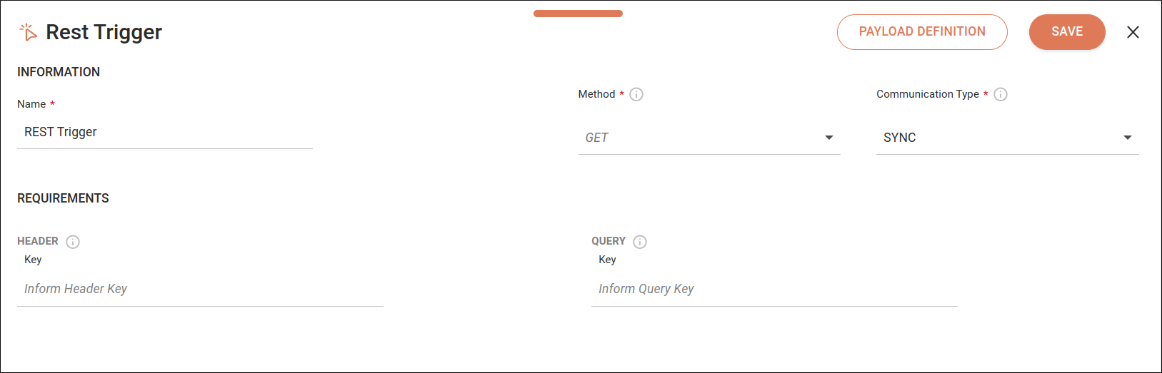Click the Communication Type dropdown arrow
This screenshot has height=373, width=1162.
(1128, 138)
